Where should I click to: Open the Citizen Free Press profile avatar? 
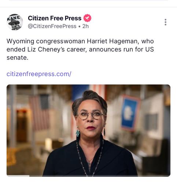tap(15, 22)
